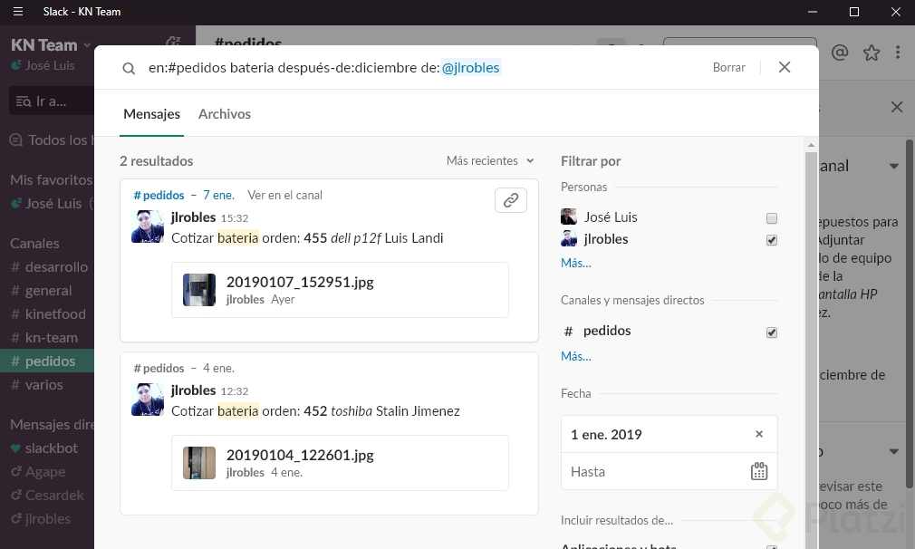
Task: Open slackbot direct message
Action: pos(44,448)
